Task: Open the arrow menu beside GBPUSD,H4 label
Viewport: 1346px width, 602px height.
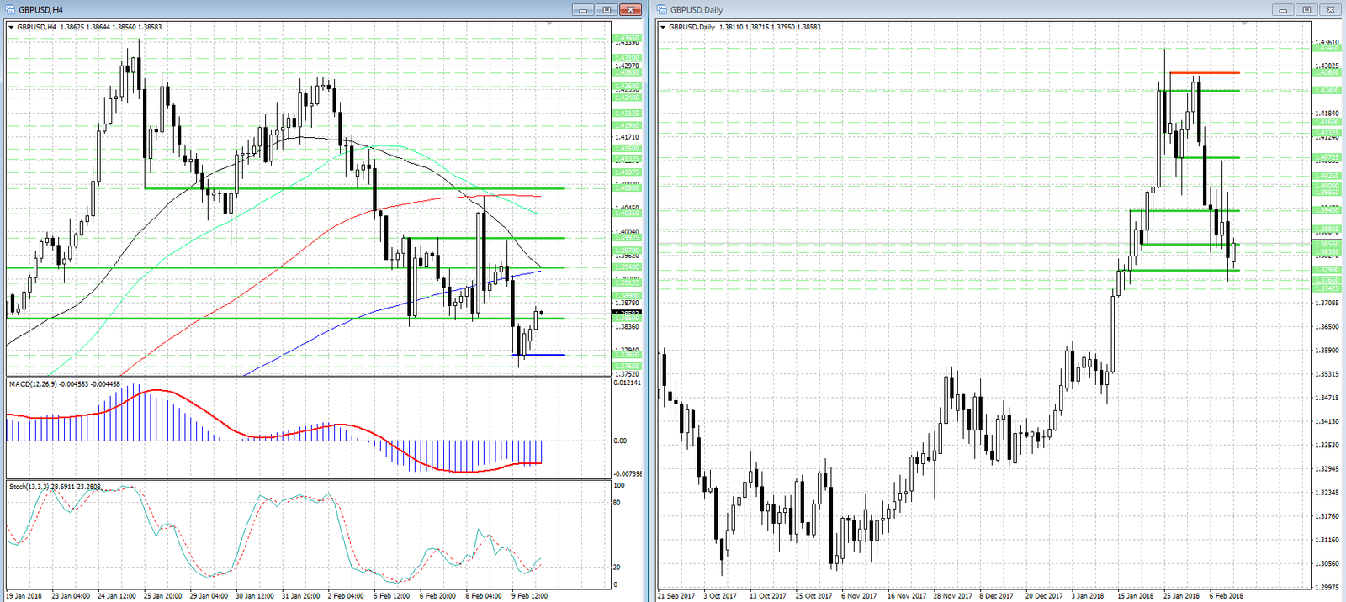Action: coord(11,27)
